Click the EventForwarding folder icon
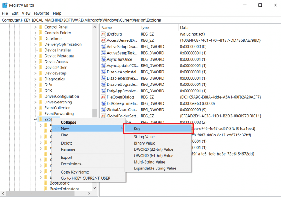 (x=41, y=114)
